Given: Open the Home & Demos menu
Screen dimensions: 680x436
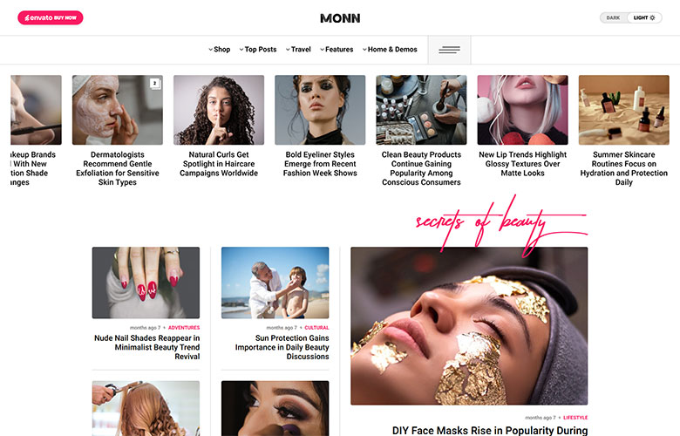Looking at the screenshot, I should point(390,50).
